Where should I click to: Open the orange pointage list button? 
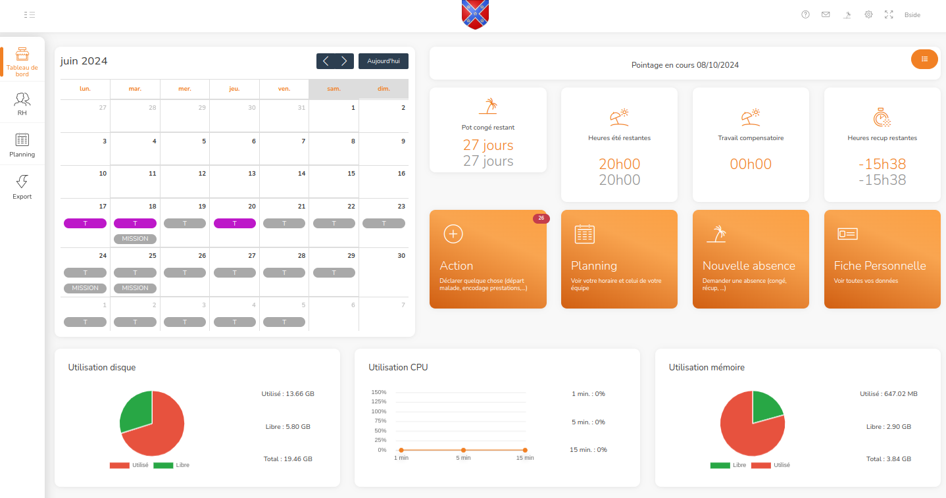click(x=924, y=59)
